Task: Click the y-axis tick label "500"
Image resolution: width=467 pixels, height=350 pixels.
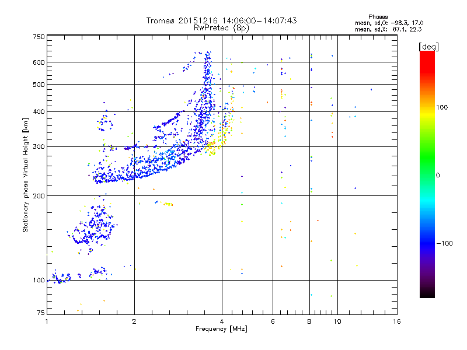Action: pos(39,85)
